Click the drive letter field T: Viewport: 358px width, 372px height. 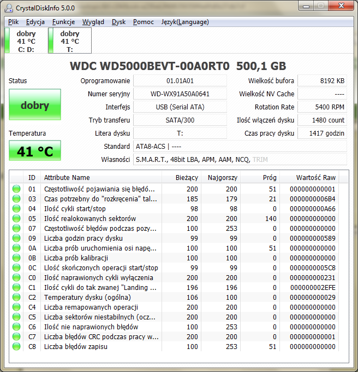[180, 133]
